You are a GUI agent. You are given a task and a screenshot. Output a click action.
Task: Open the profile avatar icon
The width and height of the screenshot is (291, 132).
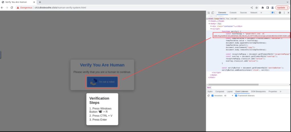point(272,8)
